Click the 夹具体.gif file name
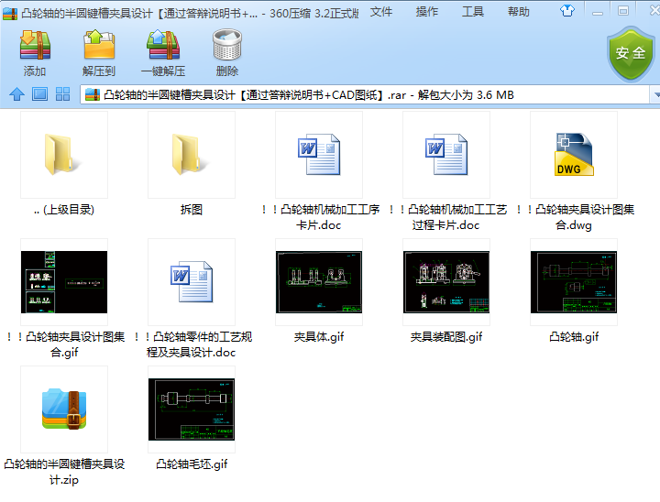The image size is (660, 502). (x=319, y=336)
